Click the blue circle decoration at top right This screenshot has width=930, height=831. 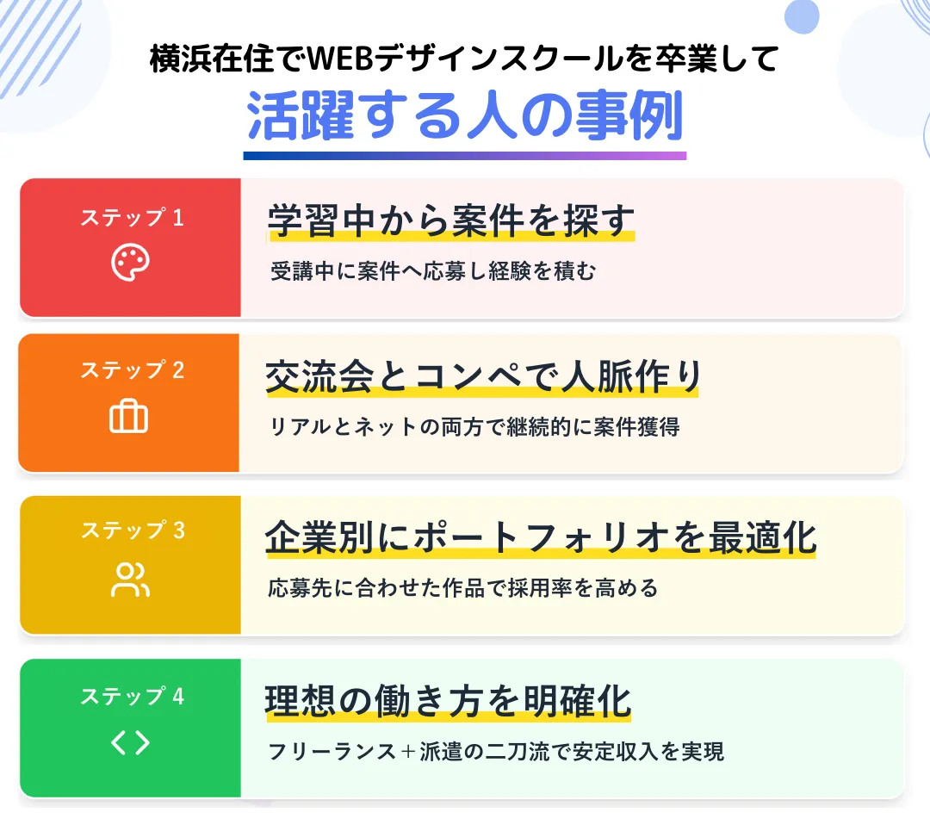coord(803,16)
